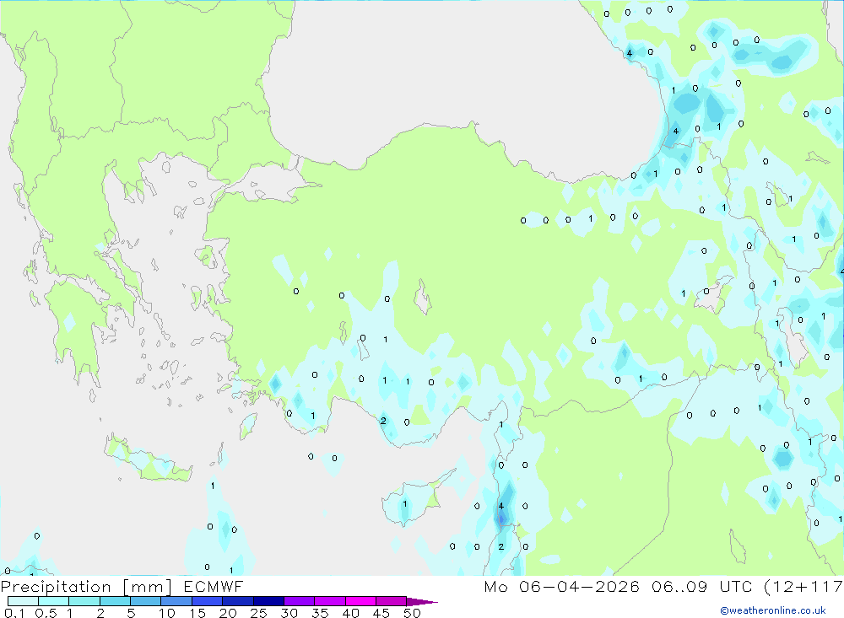Click the "Mo 06-04-2026" date text
This screenshot has width=844, height=618.
pyautogui.click(x=562, y=586)
